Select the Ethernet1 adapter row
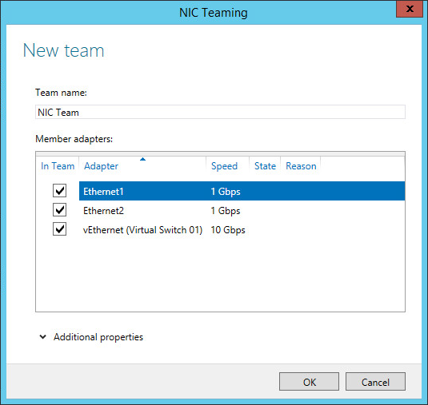 (242, 191)
